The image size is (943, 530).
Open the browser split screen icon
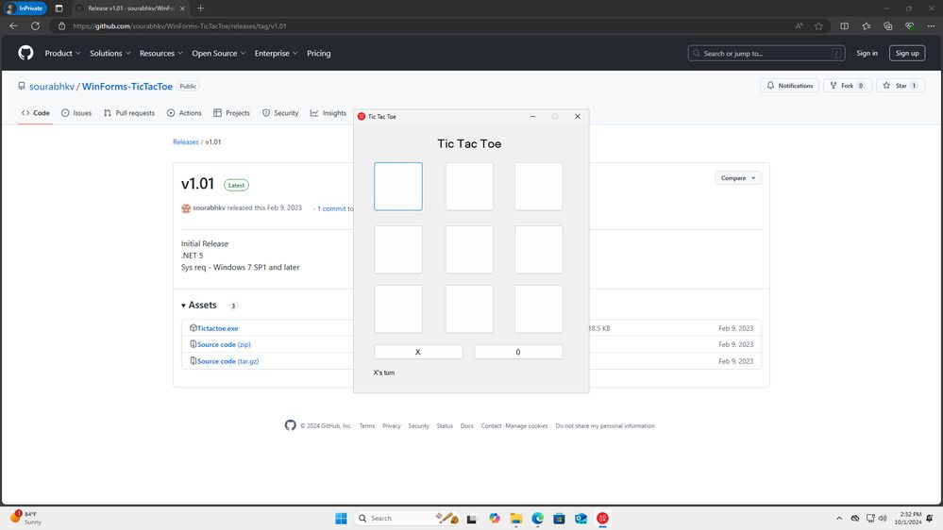pyautogui.click(x=844, y=25)
